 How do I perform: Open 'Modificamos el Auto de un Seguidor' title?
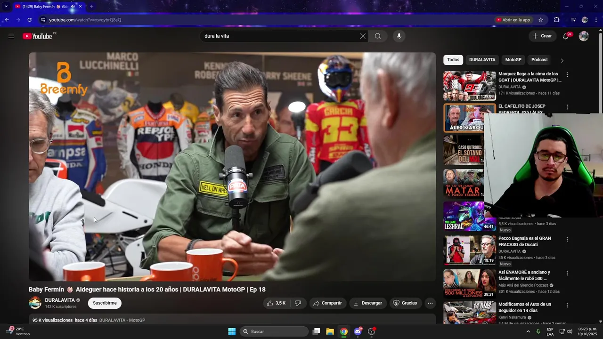point(524,307)
